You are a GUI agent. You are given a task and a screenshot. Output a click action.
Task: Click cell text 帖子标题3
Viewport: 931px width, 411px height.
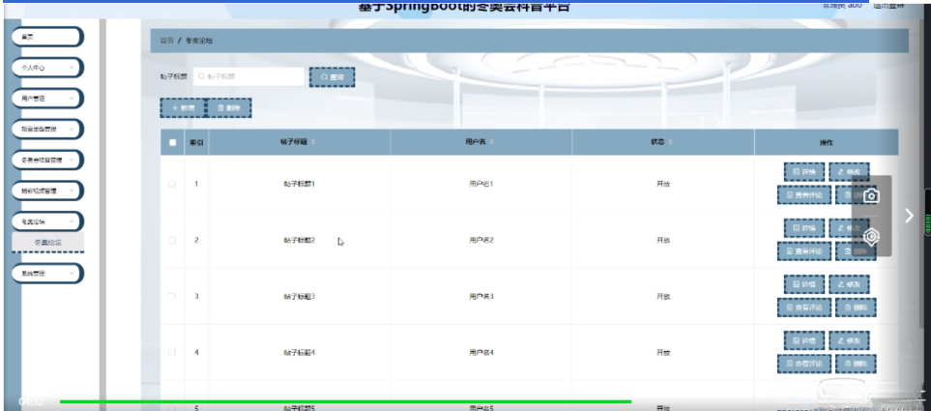[x=300, y=296]
